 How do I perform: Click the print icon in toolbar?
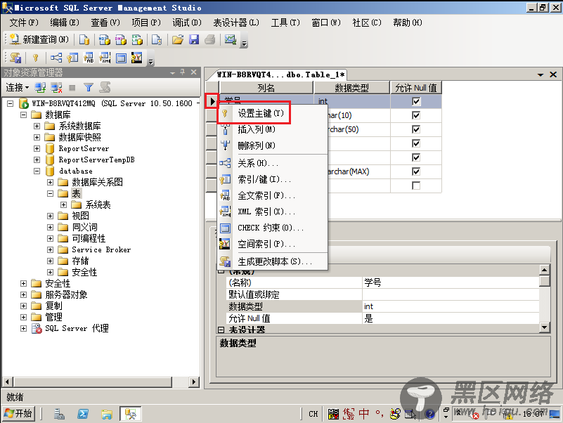[x=210, y=39]
